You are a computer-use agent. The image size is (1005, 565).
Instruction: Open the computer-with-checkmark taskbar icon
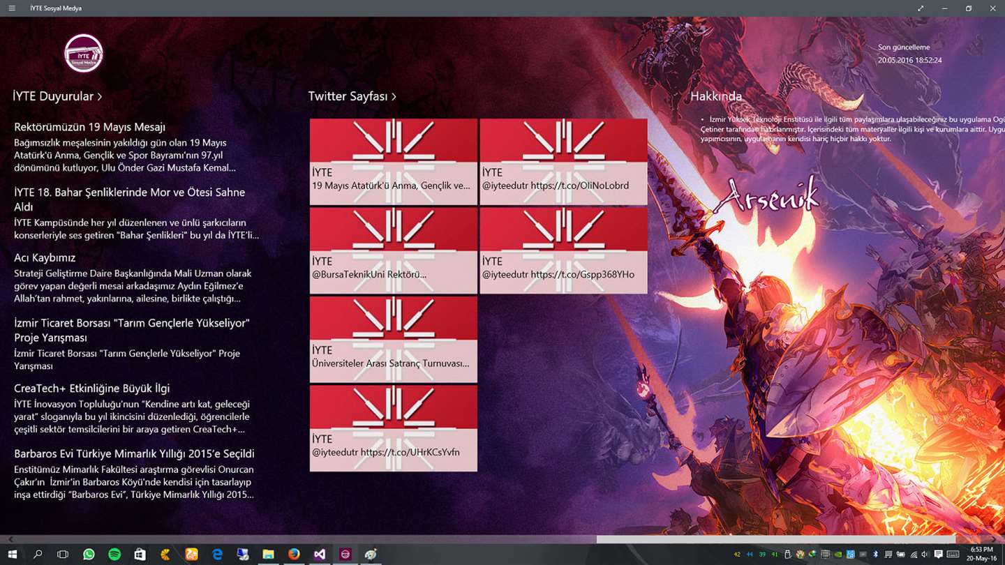[243, 555]
